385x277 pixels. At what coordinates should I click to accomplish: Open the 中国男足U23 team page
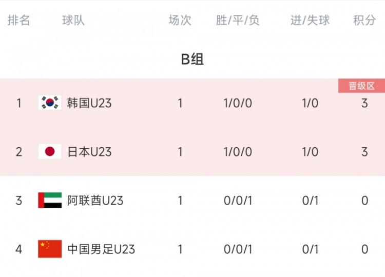point(101,249)
